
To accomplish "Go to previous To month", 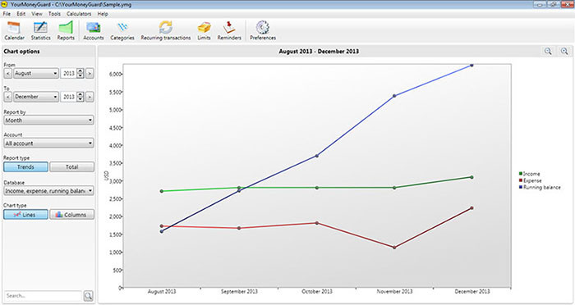I will 7,97.
